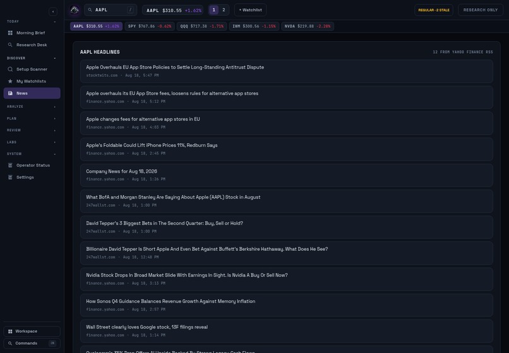The image size is (509, 353).
Task: Open headline about EU App Store fees loosened
Action: pyautogui.click(x=286, y=97)
